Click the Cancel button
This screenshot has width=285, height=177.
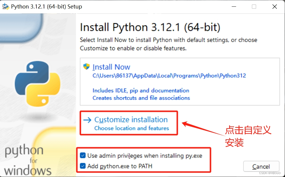point(261,166)
